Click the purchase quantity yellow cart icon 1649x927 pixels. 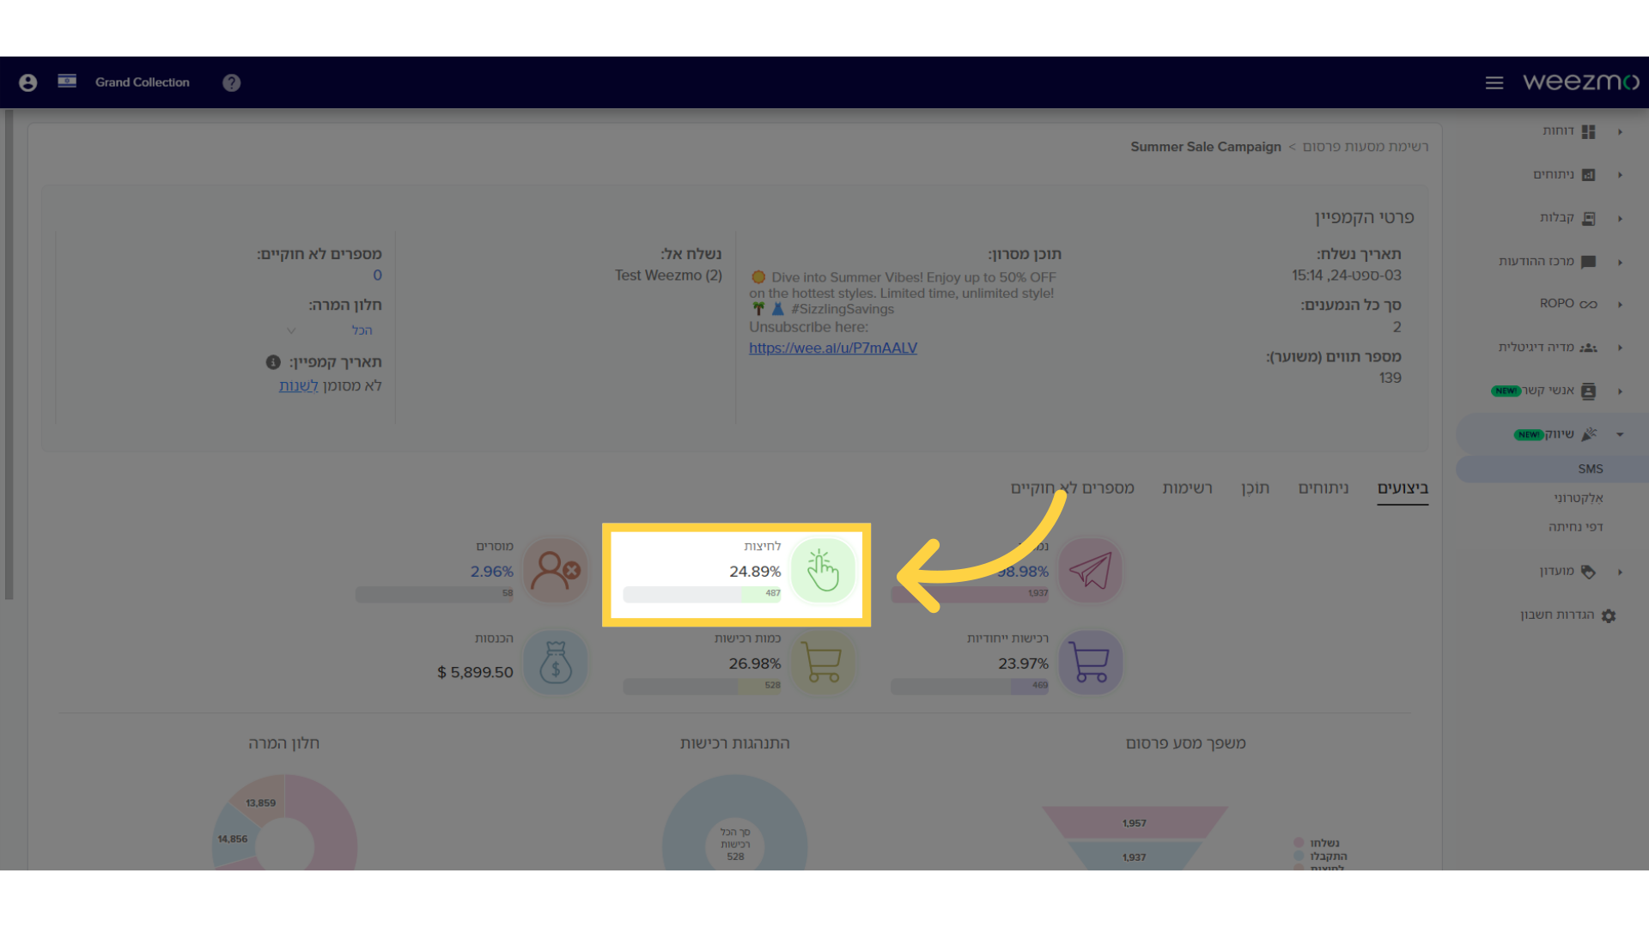823,663
